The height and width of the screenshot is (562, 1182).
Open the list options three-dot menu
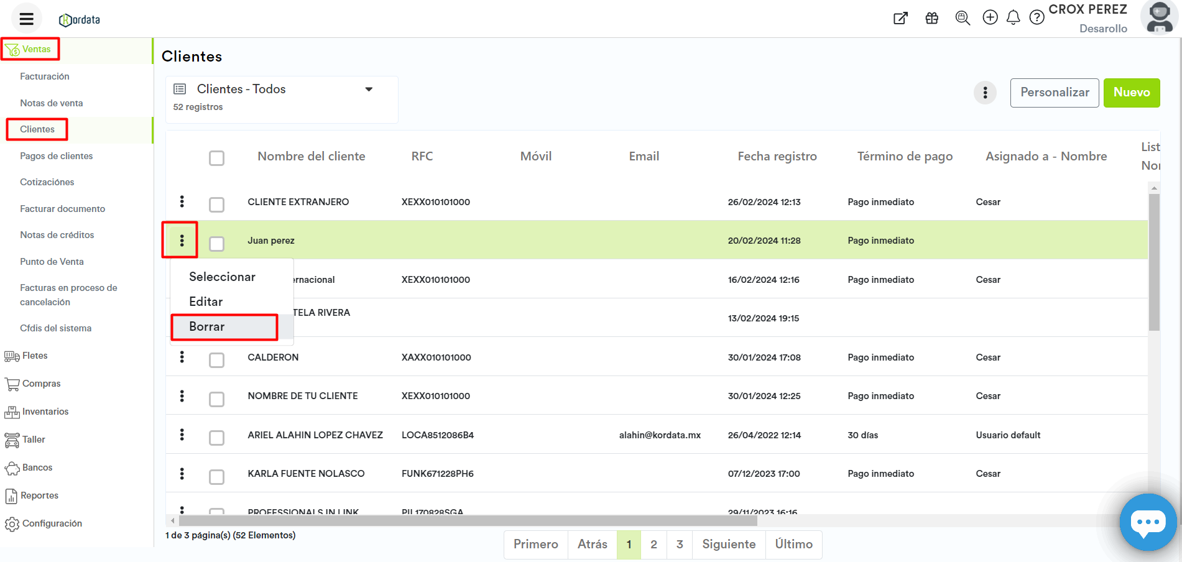985,93
